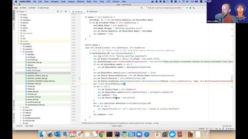Select workflowpod.go file

pos(34,102)
